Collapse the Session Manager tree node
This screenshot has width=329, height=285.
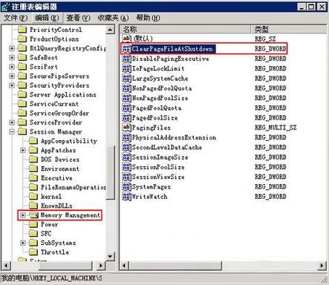click(12, 131)
